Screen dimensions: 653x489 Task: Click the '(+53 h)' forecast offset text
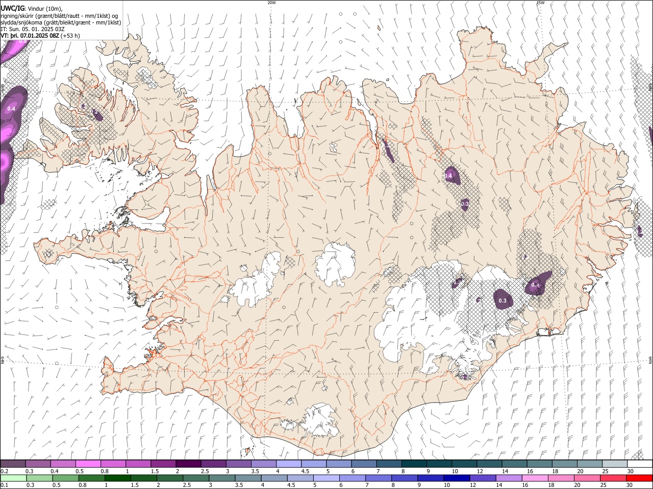pyautogui.click(x=70, y=36)
